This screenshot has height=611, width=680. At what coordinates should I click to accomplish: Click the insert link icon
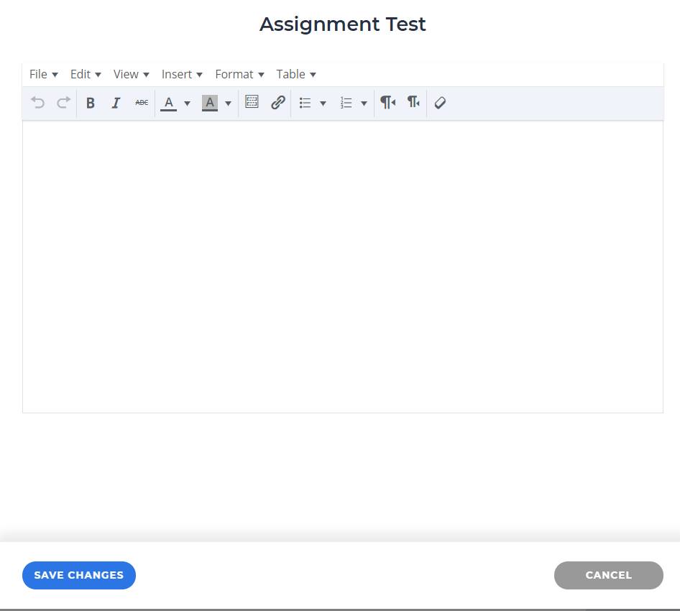278,103
